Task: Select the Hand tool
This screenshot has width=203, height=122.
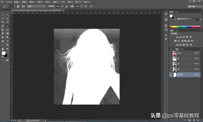Action: pyautogui.click(x=3, y=49)
